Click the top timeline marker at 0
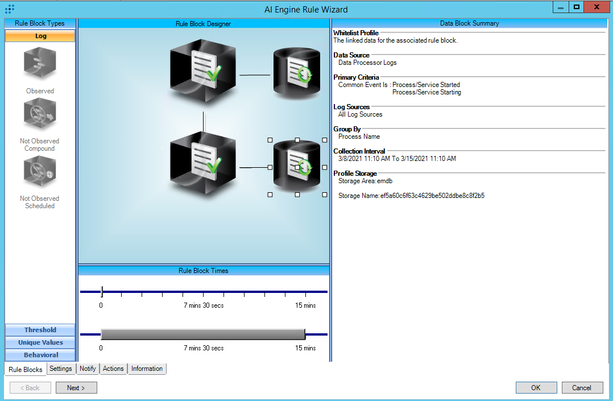This screenshot has width=613, height=401. [x=101, y=292]
